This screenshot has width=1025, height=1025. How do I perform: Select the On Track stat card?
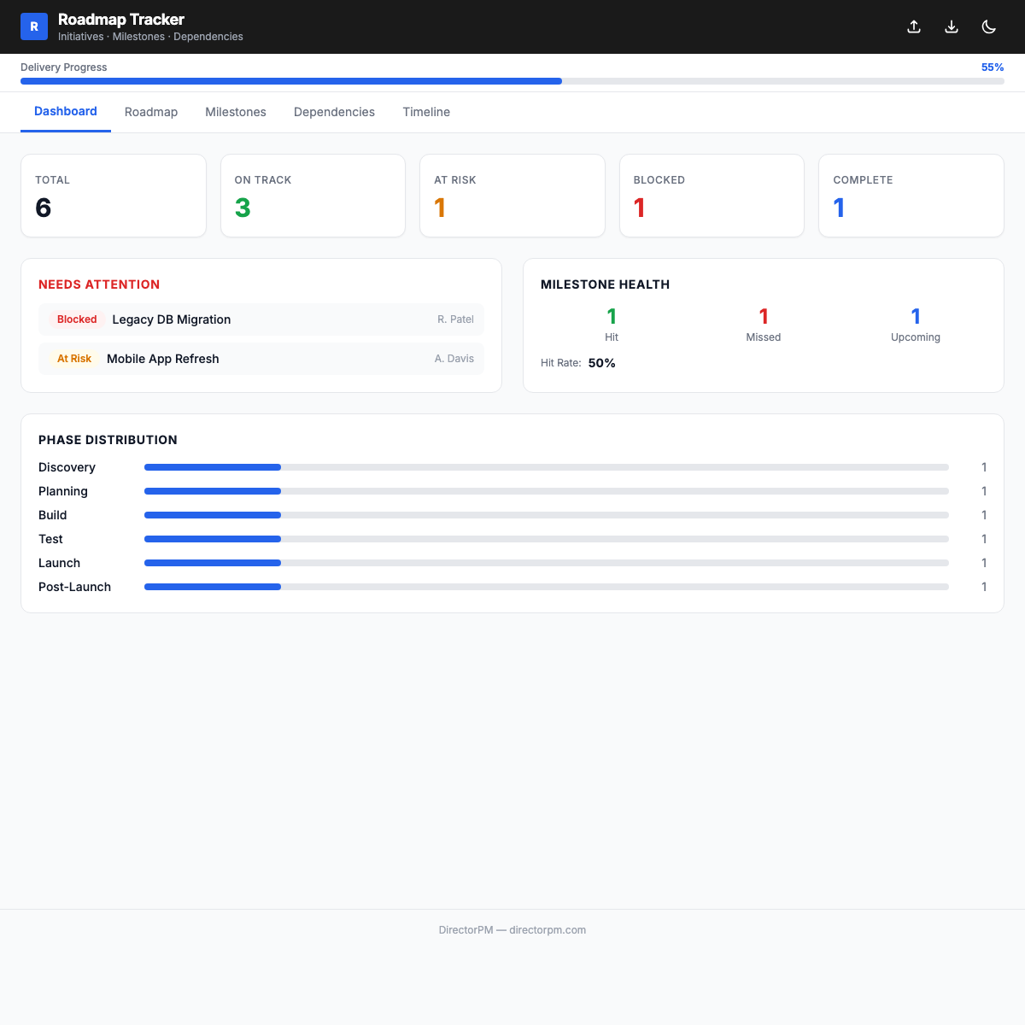(x=313, y=196)
